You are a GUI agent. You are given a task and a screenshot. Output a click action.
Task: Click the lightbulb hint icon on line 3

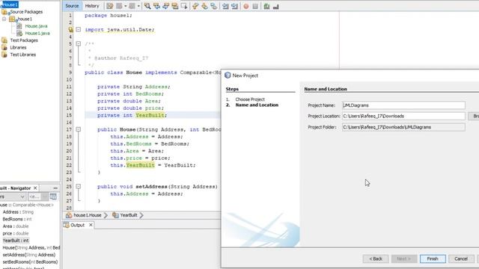[70, 30]
